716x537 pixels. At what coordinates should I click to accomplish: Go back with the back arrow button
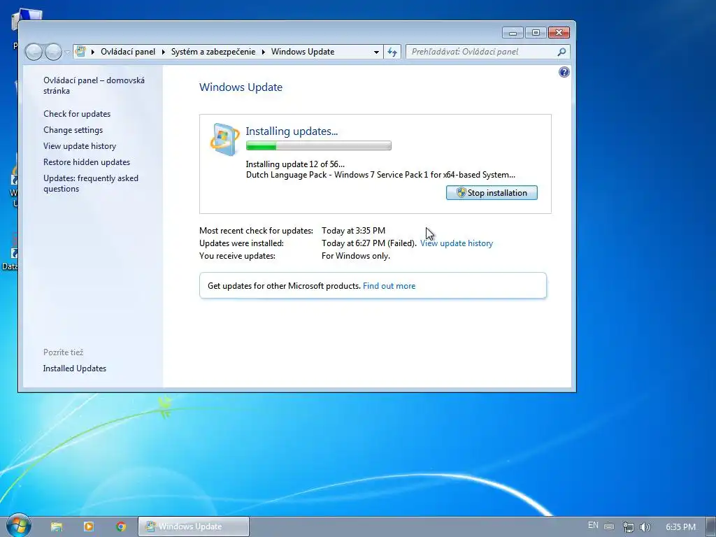coord(34,52)
